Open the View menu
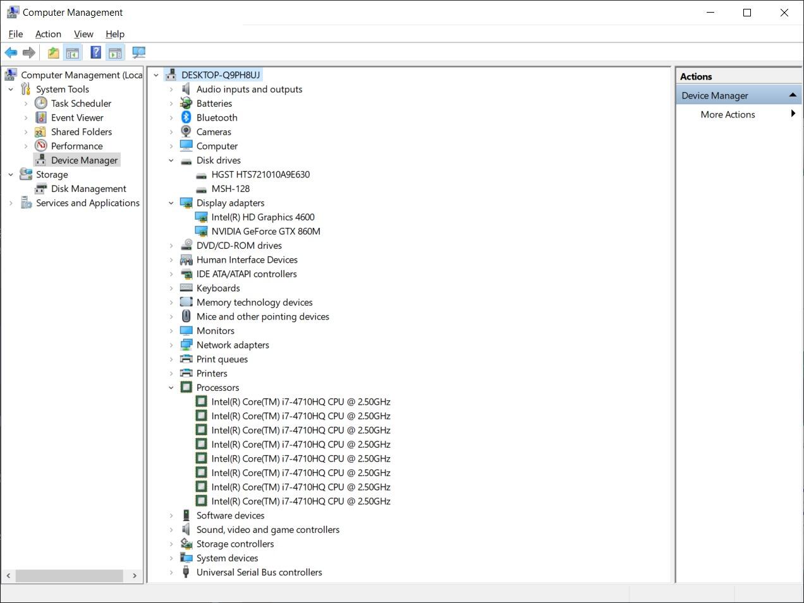Image resolution: width=804 pixels, height=603 pixels. tap(83, 34)
